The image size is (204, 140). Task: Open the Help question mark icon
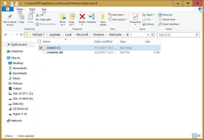200,9
